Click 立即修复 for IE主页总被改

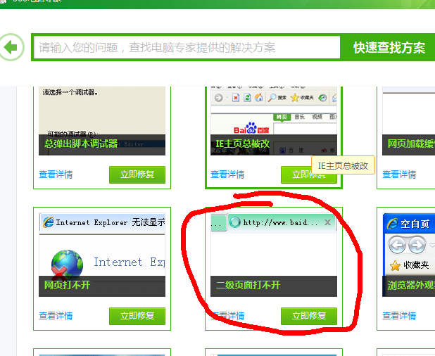coord(309,174)
